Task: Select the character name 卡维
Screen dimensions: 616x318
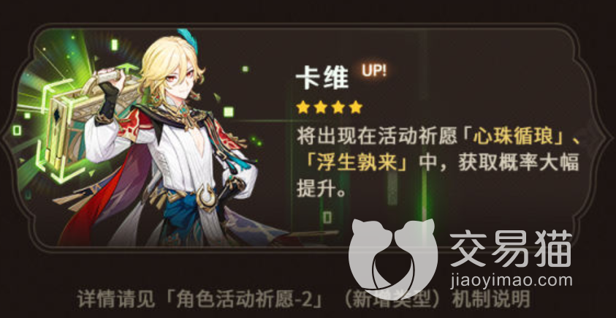Action: [322, 77]
